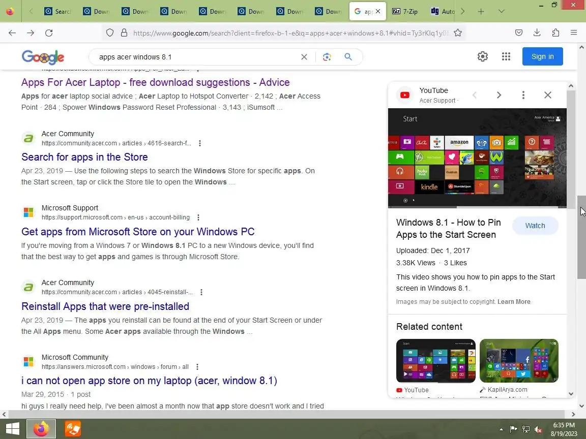Screen dimensions: 586x439
Task: Open Search for apps in the Store result
Action: [x=84, y=157]
